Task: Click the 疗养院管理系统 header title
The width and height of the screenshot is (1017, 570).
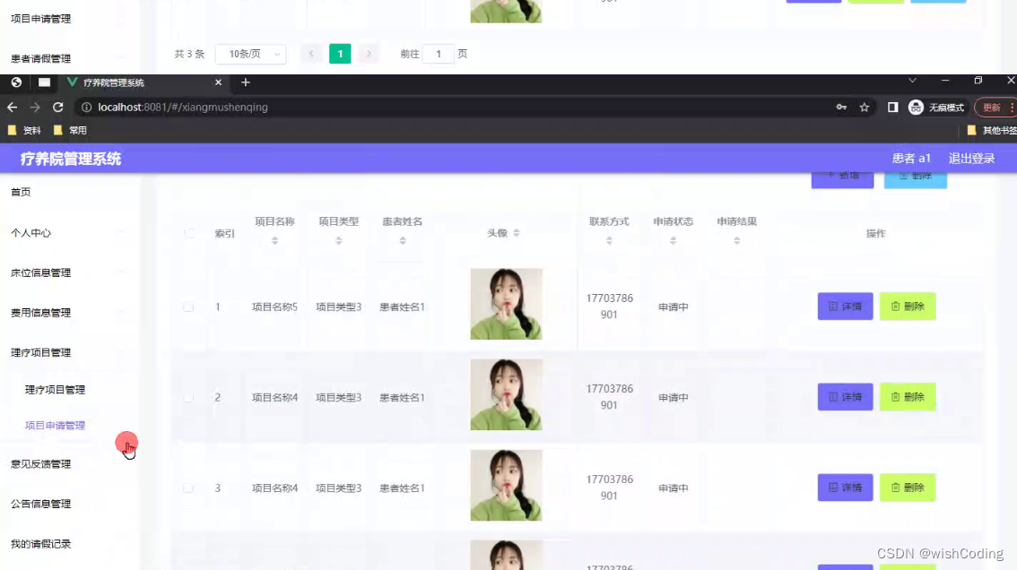Action: [x=71, y=159]
